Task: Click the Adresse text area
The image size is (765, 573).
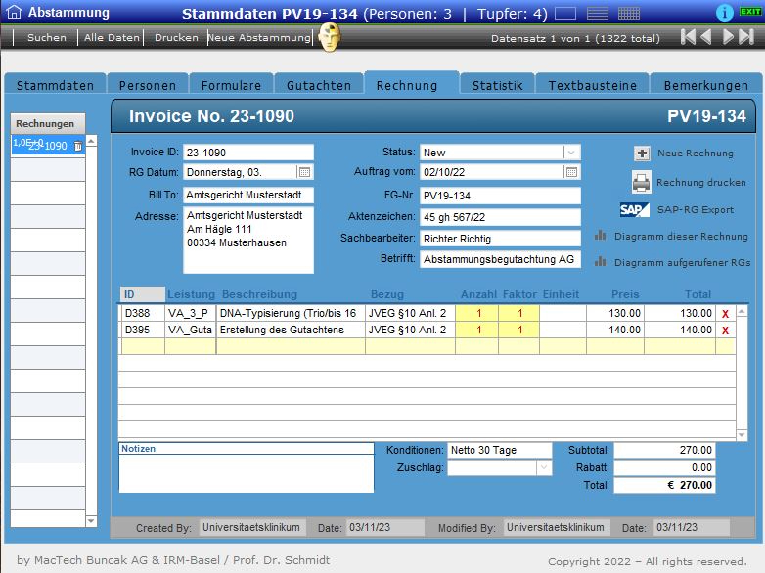Action: click(x=248, y=240)
